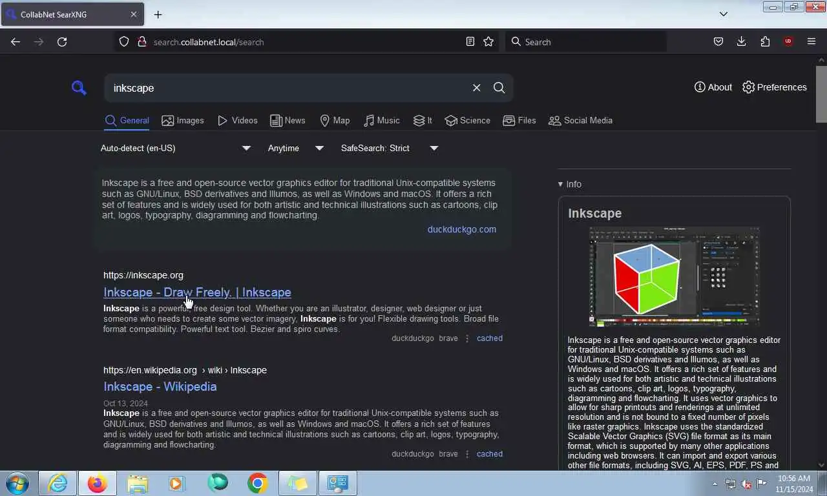Launch Internet Explorer from taskbar
Image resolution: width=827 pixels, height=496 pixels.
pos(58,483)
